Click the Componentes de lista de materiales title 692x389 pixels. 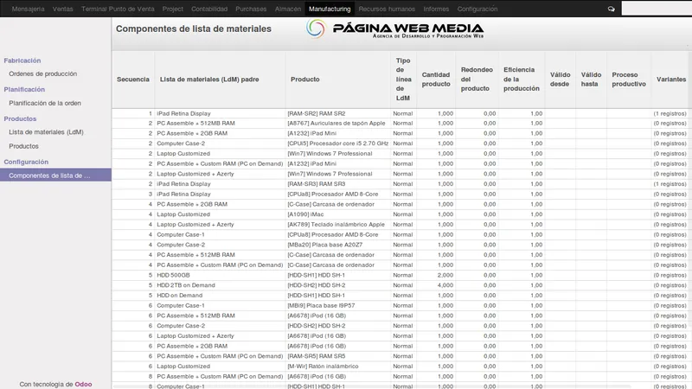[x=194, y=29]
